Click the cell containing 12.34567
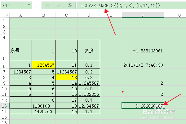 click(x=89, y=106)
